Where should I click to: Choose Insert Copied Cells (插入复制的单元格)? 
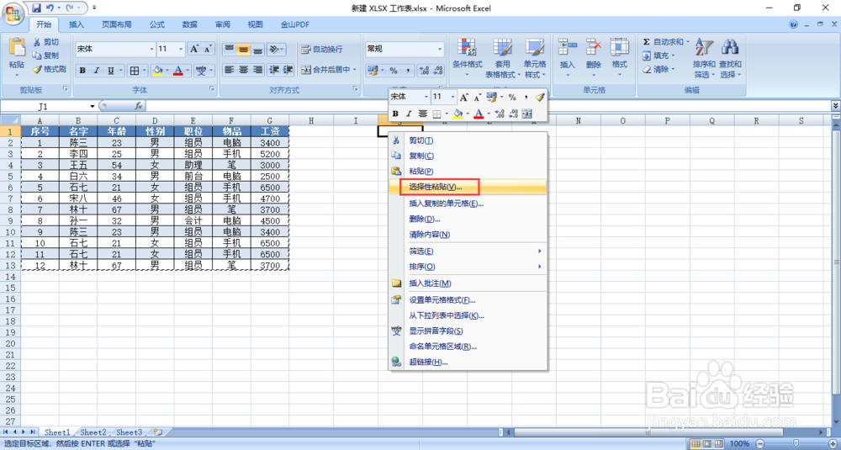(467, 204)
